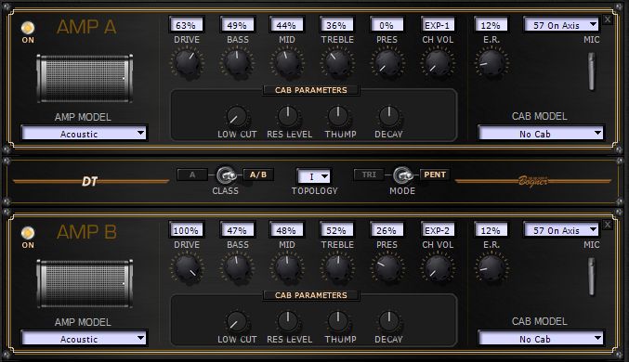Open Amp A 57 On Axis mic dropdown

[561, 25]
